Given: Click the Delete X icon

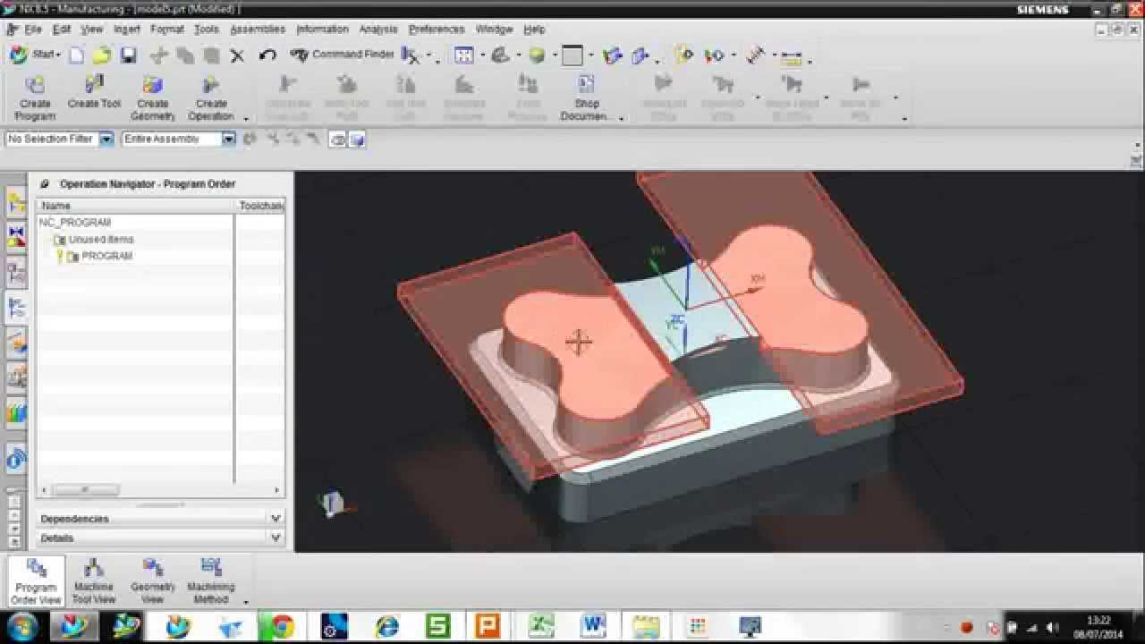Looking at the screenshot, I should (x=237, y=55).
